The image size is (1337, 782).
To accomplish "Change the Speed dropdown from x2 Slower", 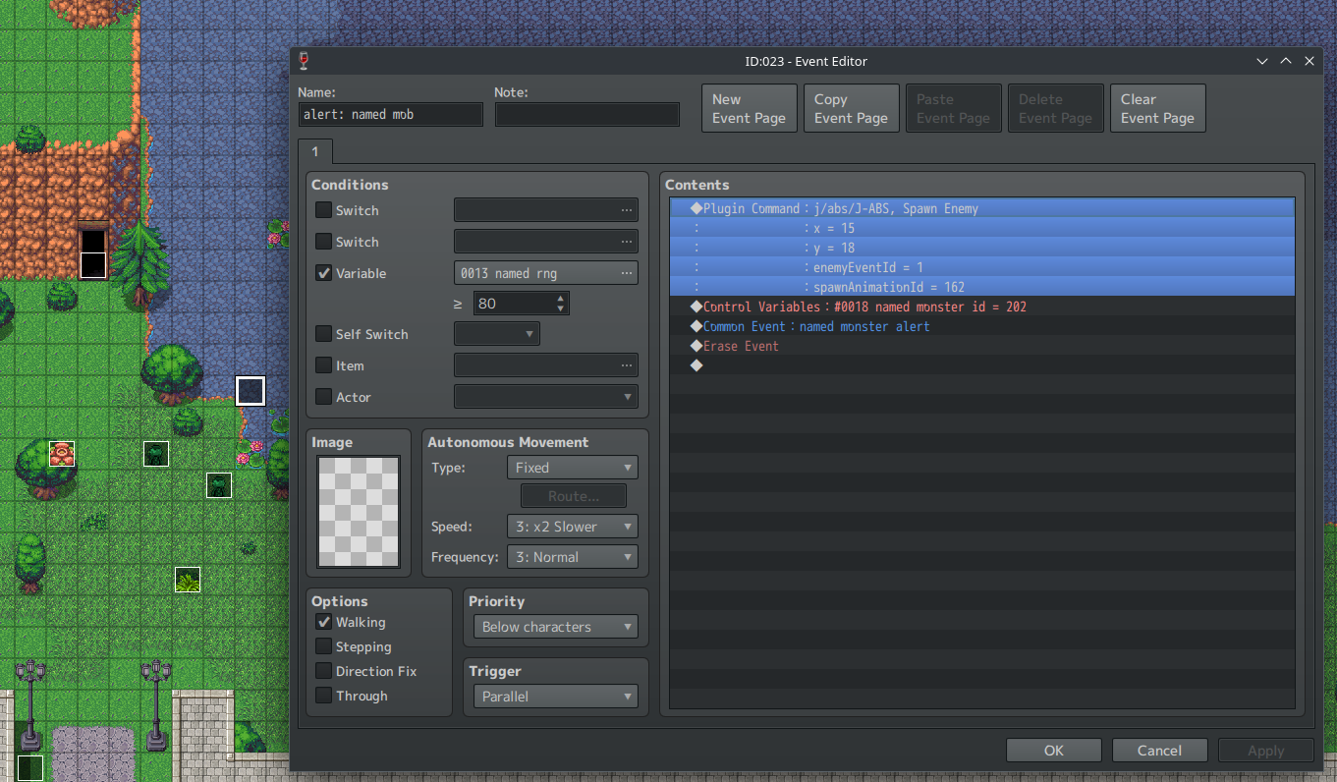I will pyautogui.click(x=573, y=527).
